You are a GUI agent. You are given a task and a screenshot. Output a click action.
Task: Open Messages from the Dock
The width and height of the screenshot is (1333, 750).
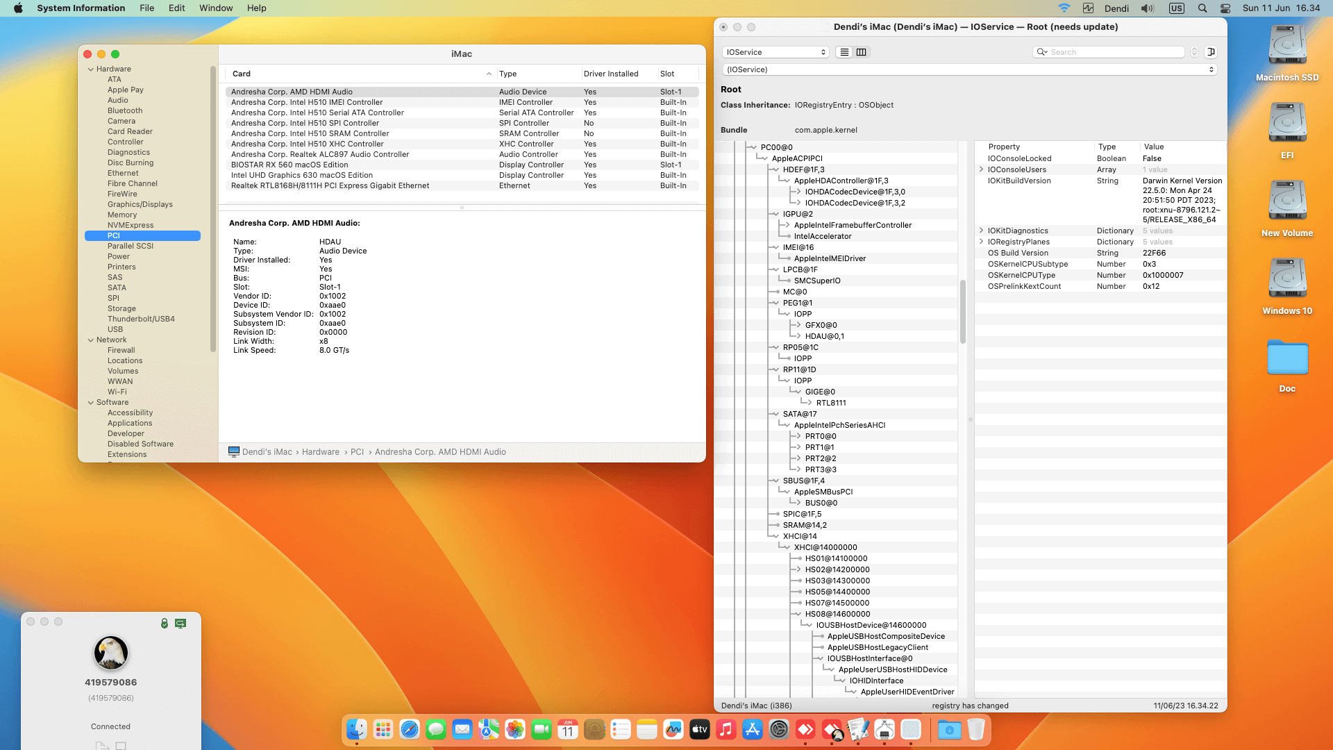coord(436,729)
